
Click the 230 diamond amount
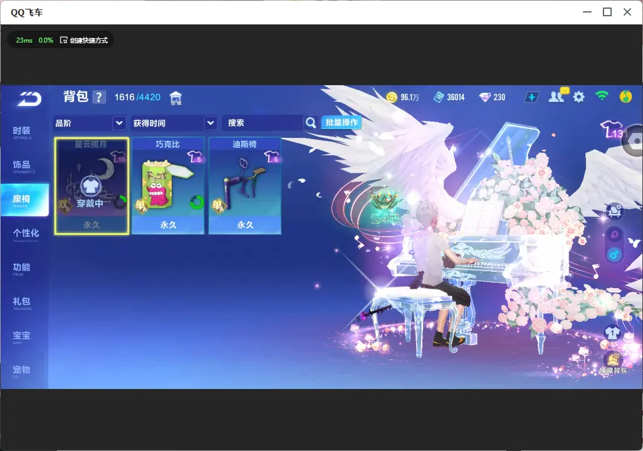click(499, 97)
